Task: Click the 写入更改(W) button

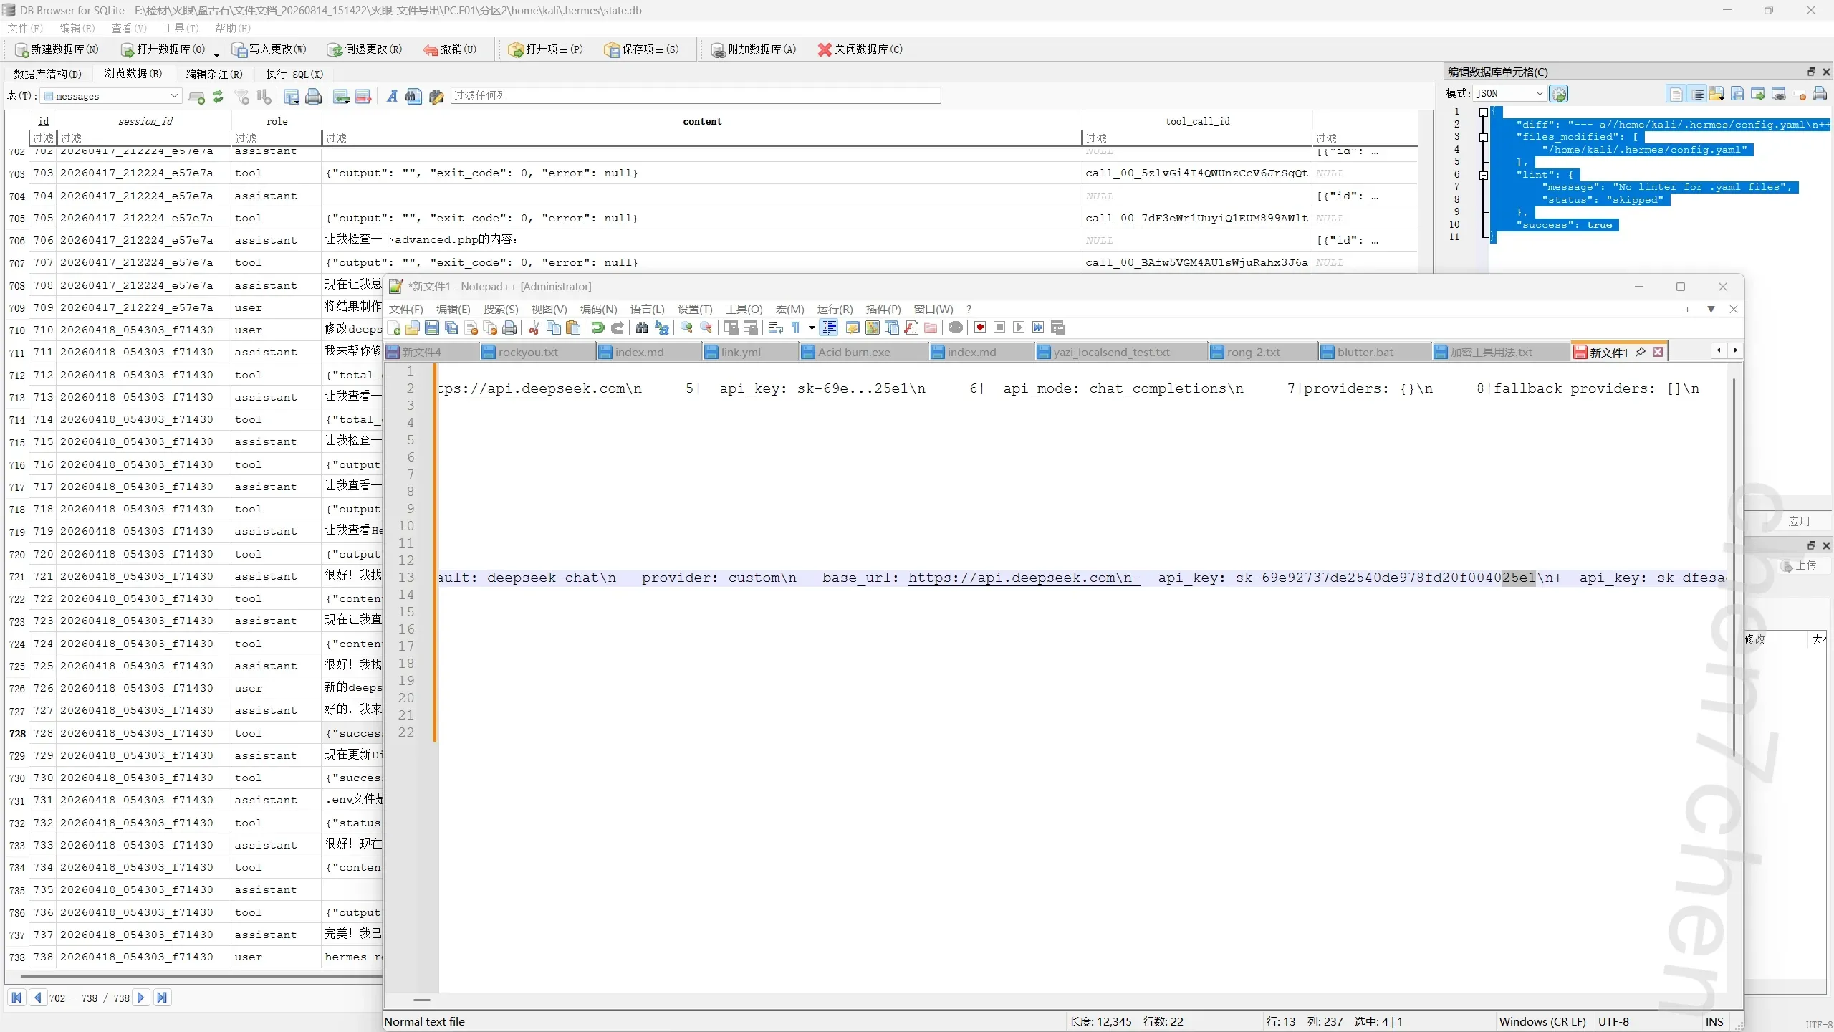Action: [x=269, y=49]
